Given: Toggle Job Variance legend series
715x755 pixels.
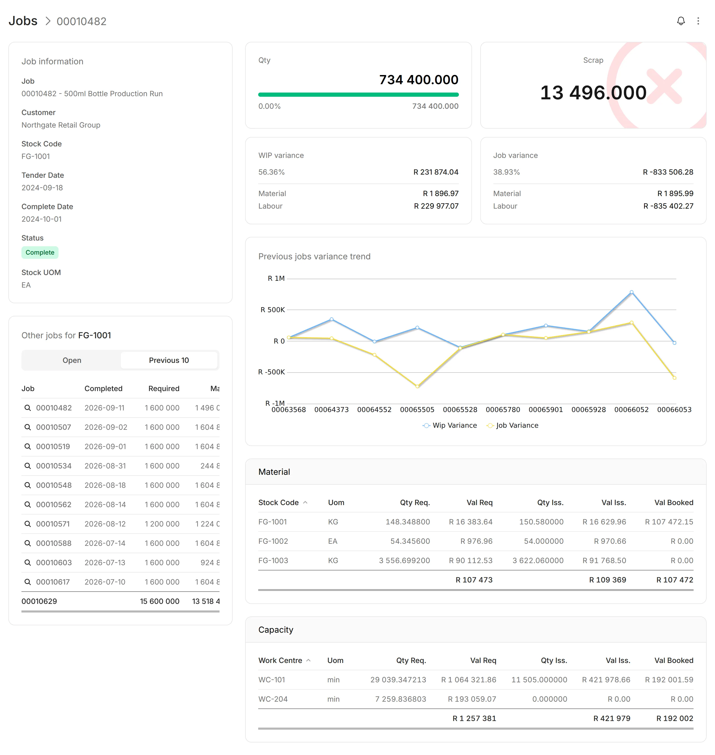Looking at the screenshot, I should point(512,425).
